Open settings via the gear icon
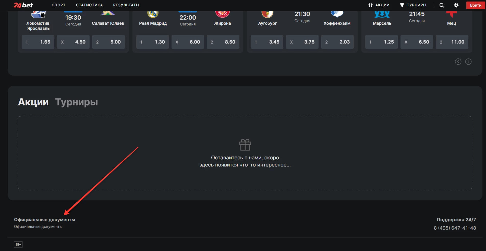The height and width of the screenshot is (251, 486). 456,5
